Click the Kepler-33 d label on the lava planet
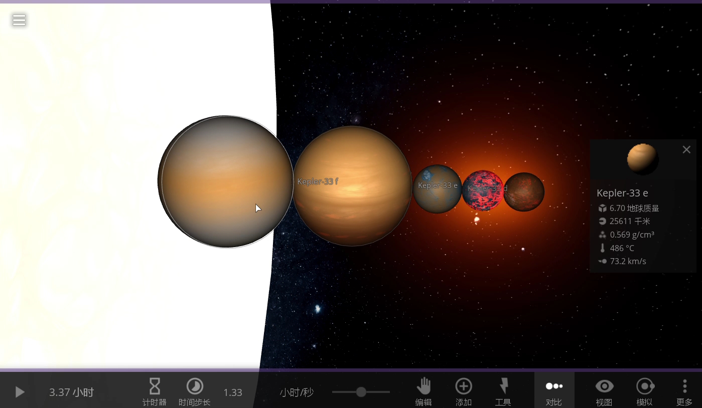 pos(487,188)
